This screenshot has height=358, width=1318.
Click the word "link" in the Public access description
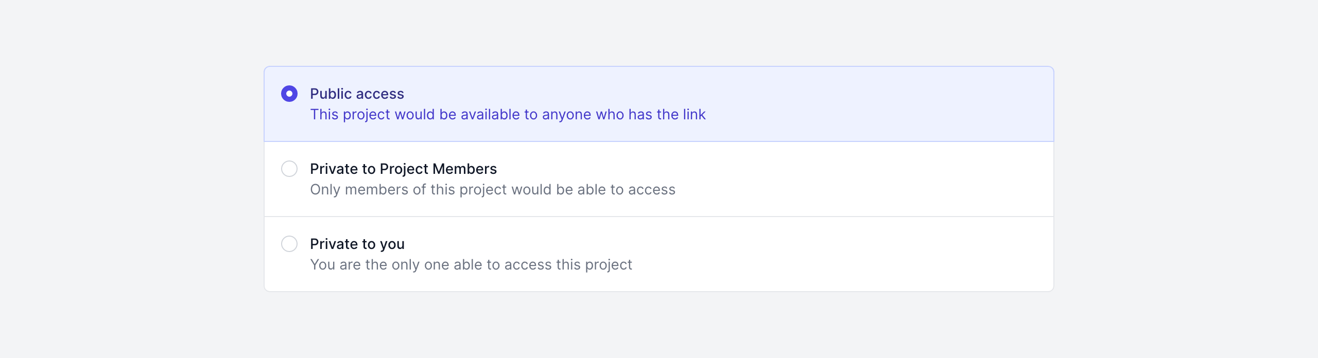click(694, 114)
